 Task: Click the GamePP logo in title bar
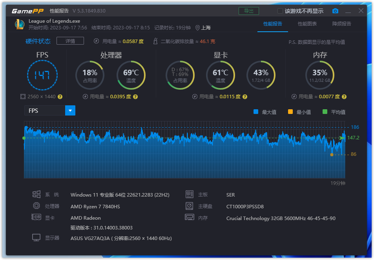pos(28,11)
